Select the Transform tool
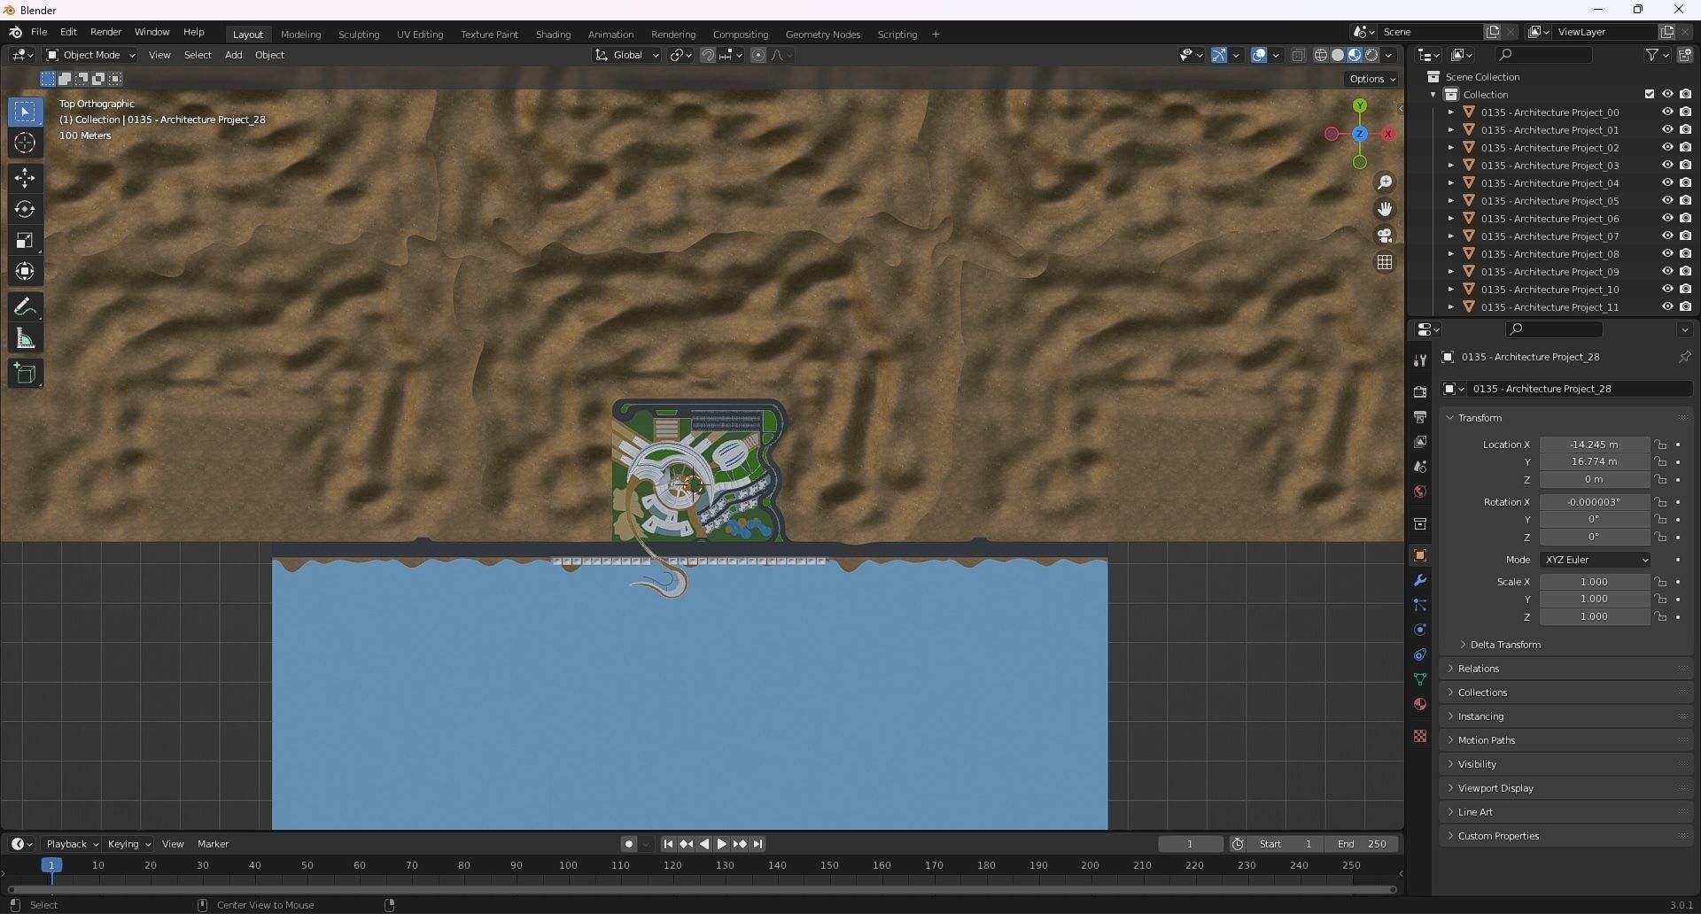The width and height of the screenshot is (1701, 921). tap(25, 272)
